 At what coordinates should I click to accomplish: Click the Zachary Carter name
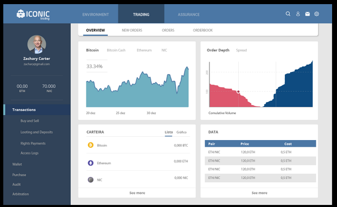[x=37, y=58]
